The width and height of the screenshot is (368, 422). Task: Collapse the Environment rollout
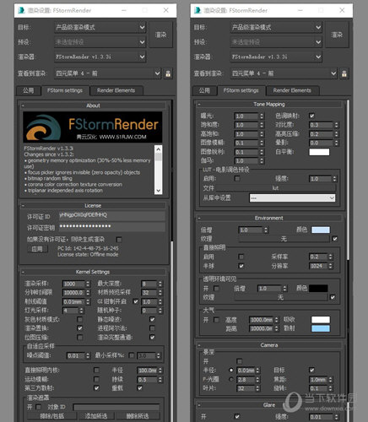click(269, 218)
